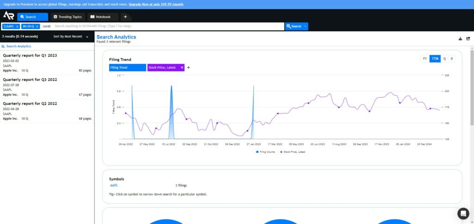Click Upgrade Now at only $49.99/month link
474x224 pixels.
(x=156, y=5)
